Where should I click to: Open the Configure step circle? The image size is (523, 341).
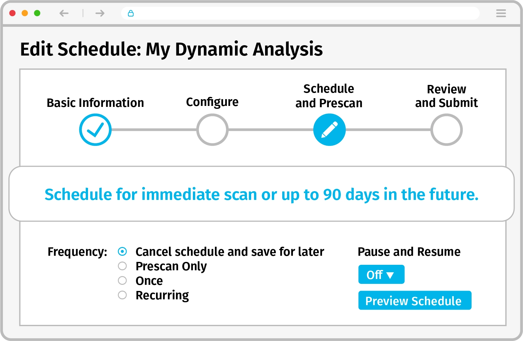coord(212,129)
